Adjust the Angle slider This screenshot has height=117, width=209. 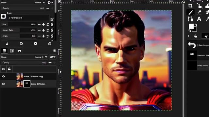[x=19, y=36]
